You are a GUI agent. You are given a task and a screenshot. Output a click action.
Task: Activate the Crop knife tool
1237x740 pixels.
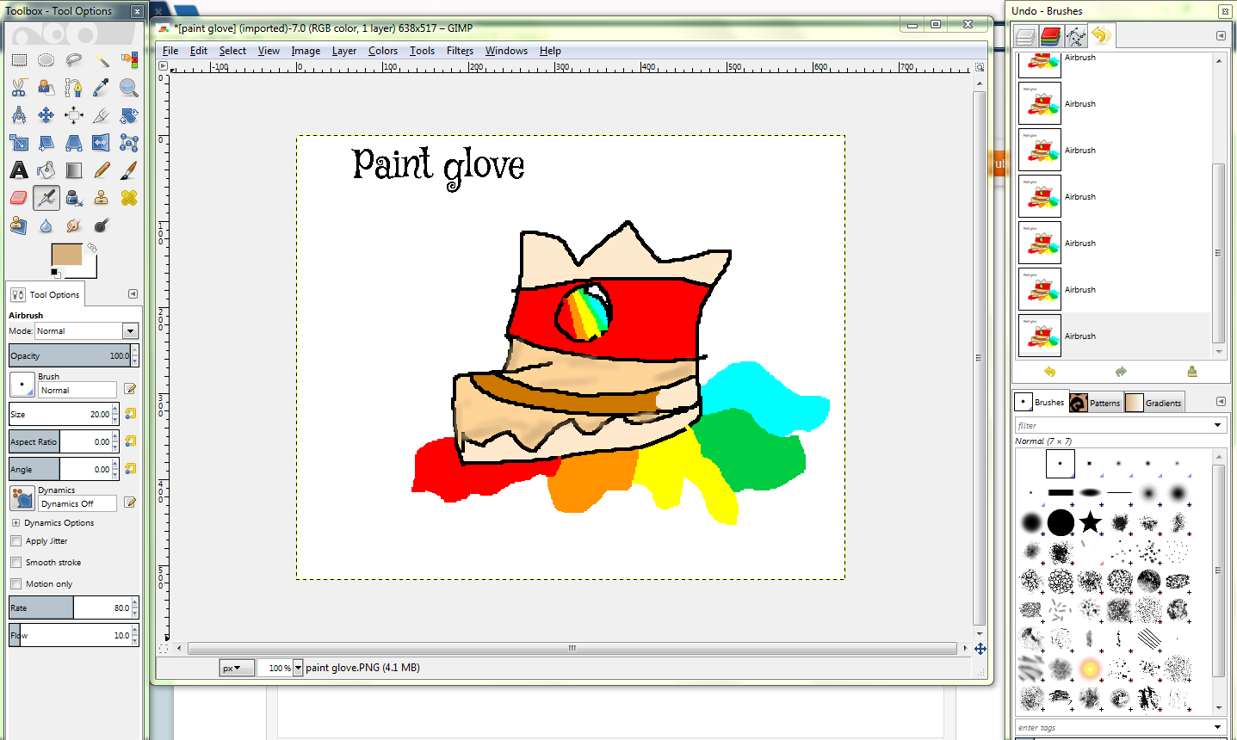point(102,115)
